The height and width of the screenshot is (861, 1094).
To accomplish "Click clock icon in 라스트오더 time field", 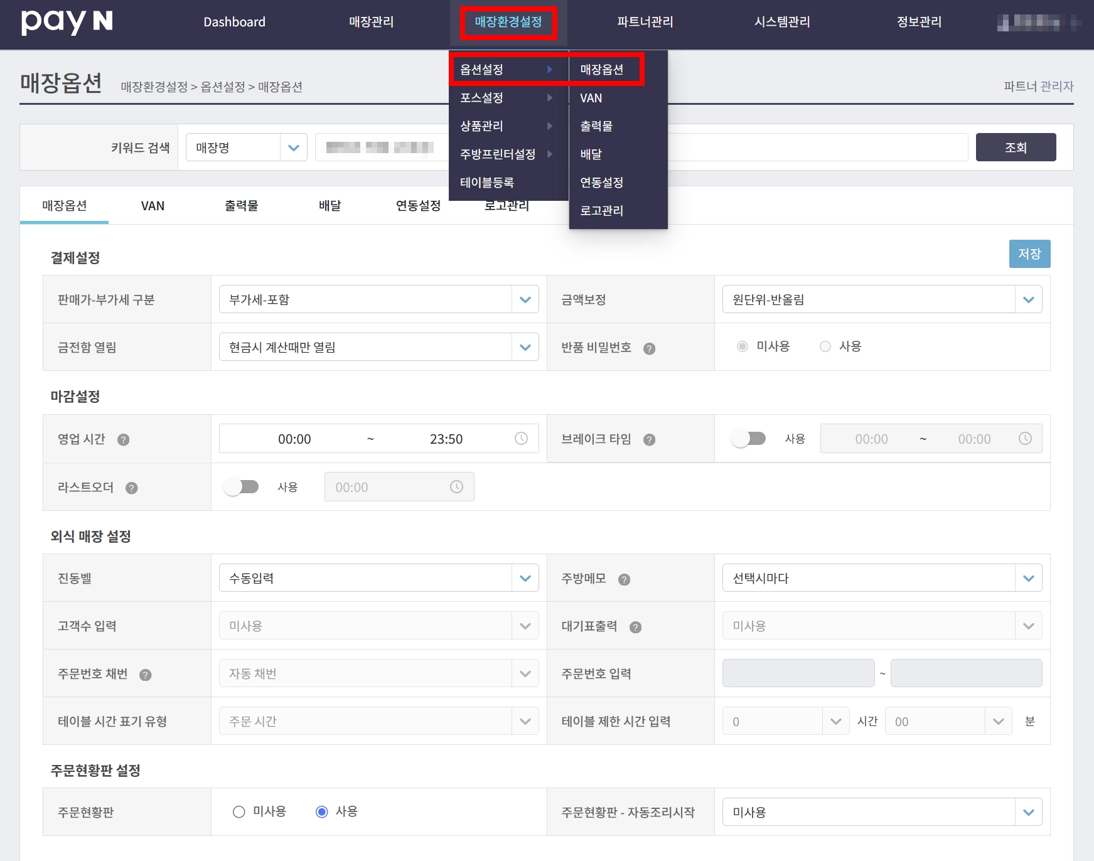I will pos(456,487).
